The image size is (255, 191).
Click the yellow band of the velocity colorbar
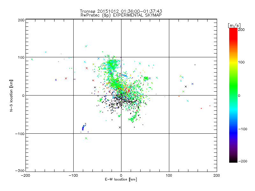[233, 62]
